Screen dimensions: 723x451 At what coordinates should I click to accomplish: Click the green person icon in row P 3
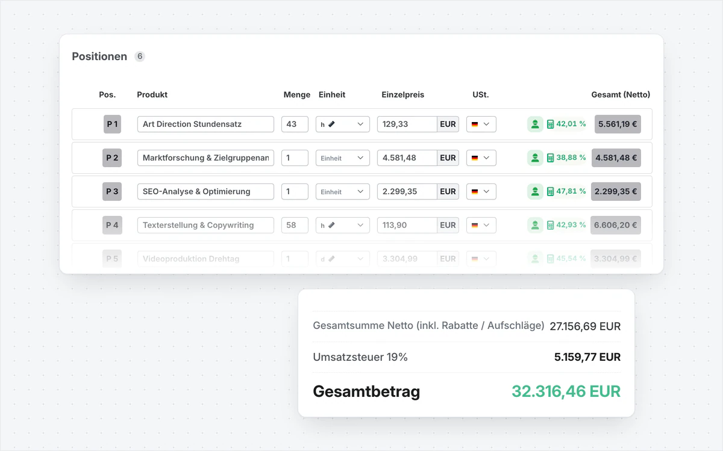pos(535,191)
